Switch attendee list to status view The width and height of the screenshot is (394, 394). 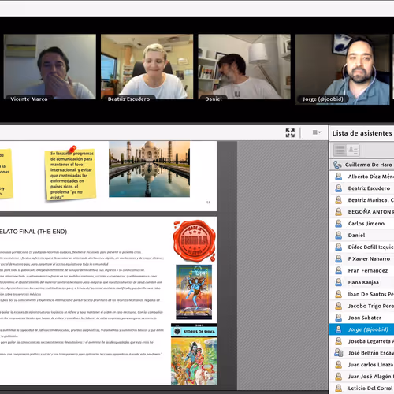(x=353, y=151)
